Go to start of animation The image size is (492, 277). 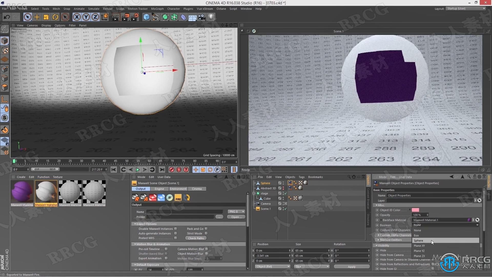tap(114, 170)
